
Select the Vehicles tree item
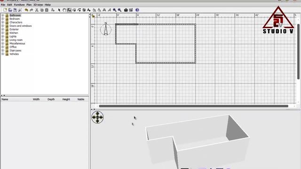point(14,54)
